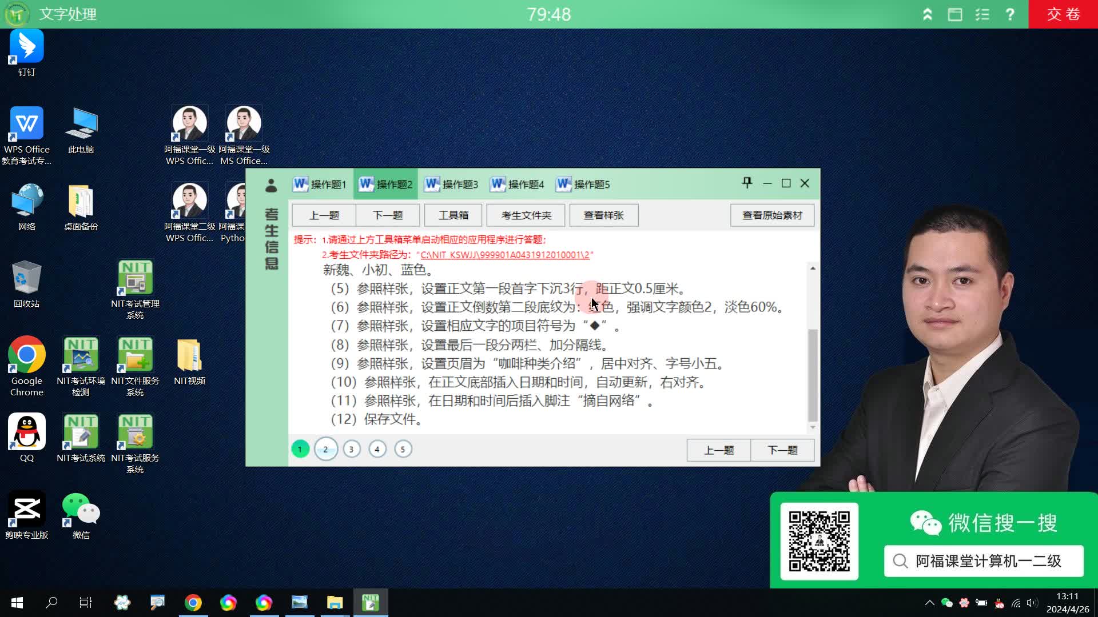The image size is (1098, 617).
Task: Collapse top bar with double chevron icon
Action: point(928,14)
